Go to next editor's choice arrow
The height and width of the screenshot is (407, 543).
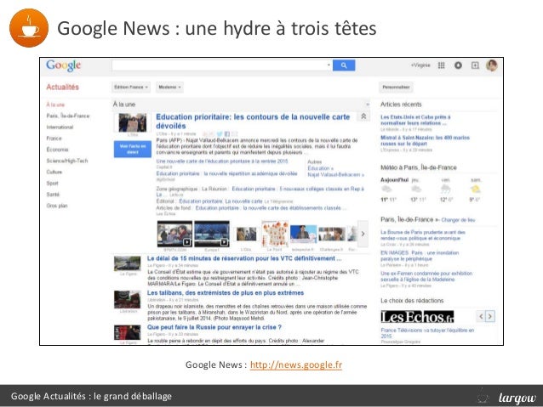pos(490,316)
